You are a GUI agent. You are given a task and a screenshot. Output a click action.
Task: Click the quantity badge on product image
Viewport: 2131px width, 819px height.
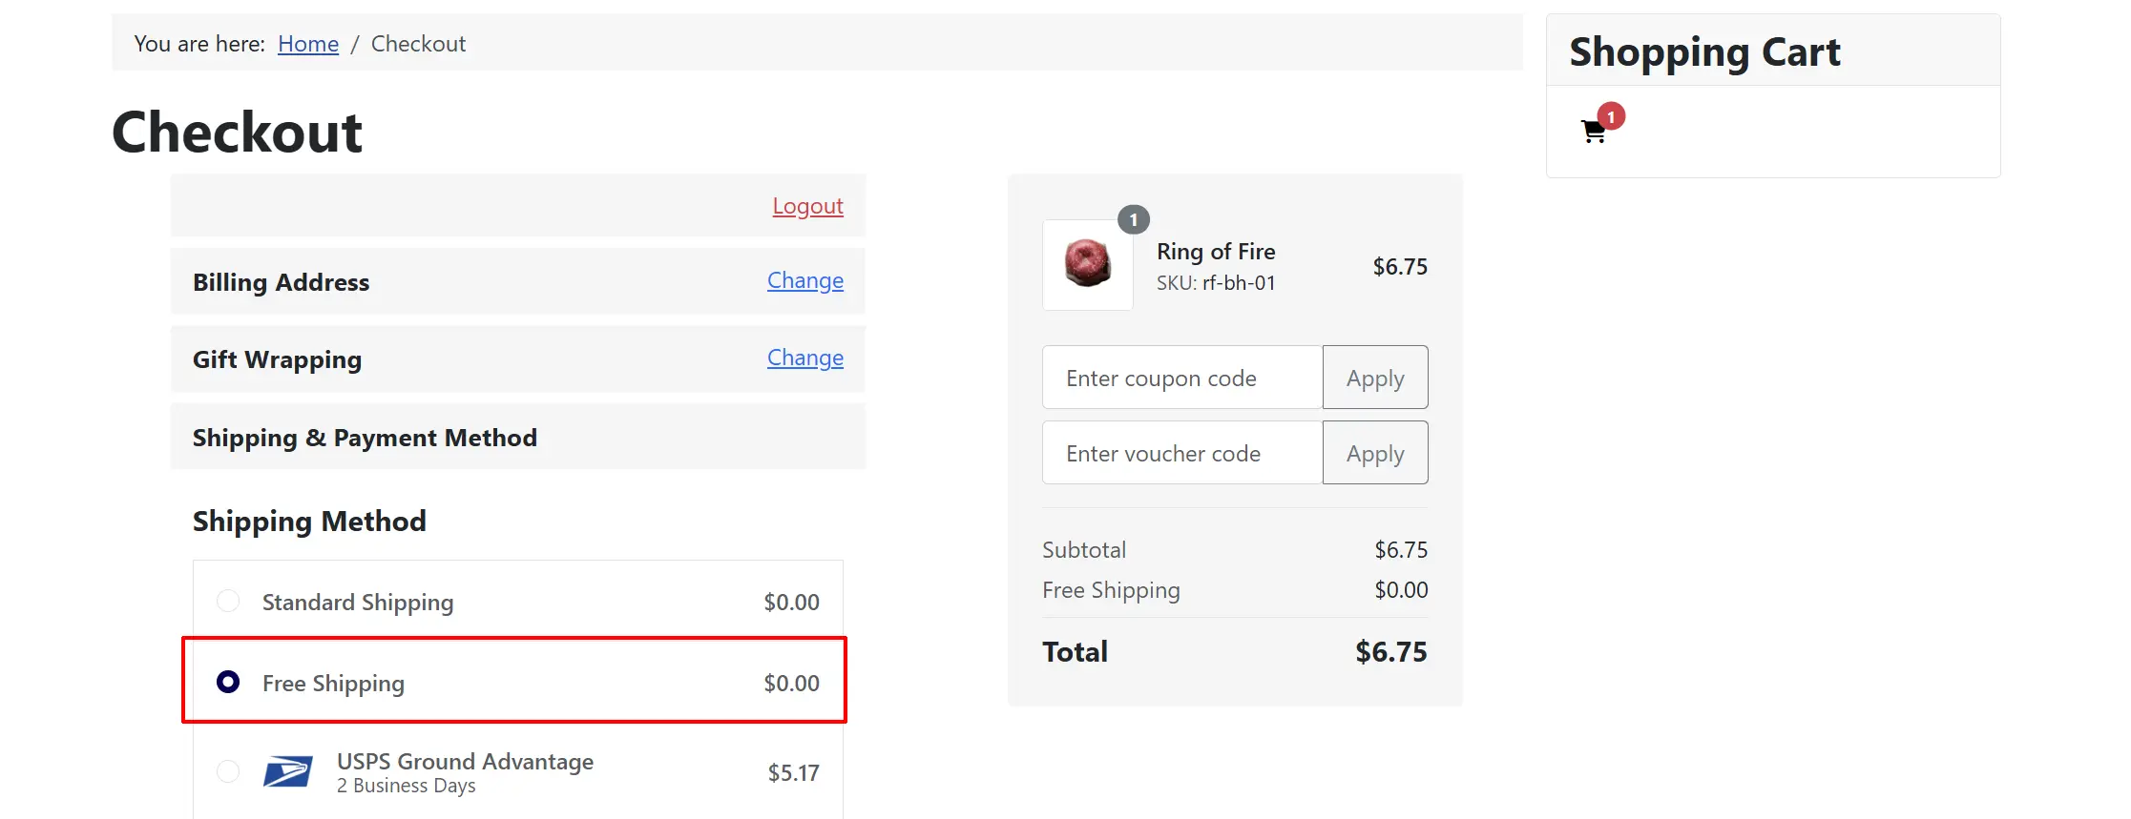pyautogui.click(x=1133, y=220)
